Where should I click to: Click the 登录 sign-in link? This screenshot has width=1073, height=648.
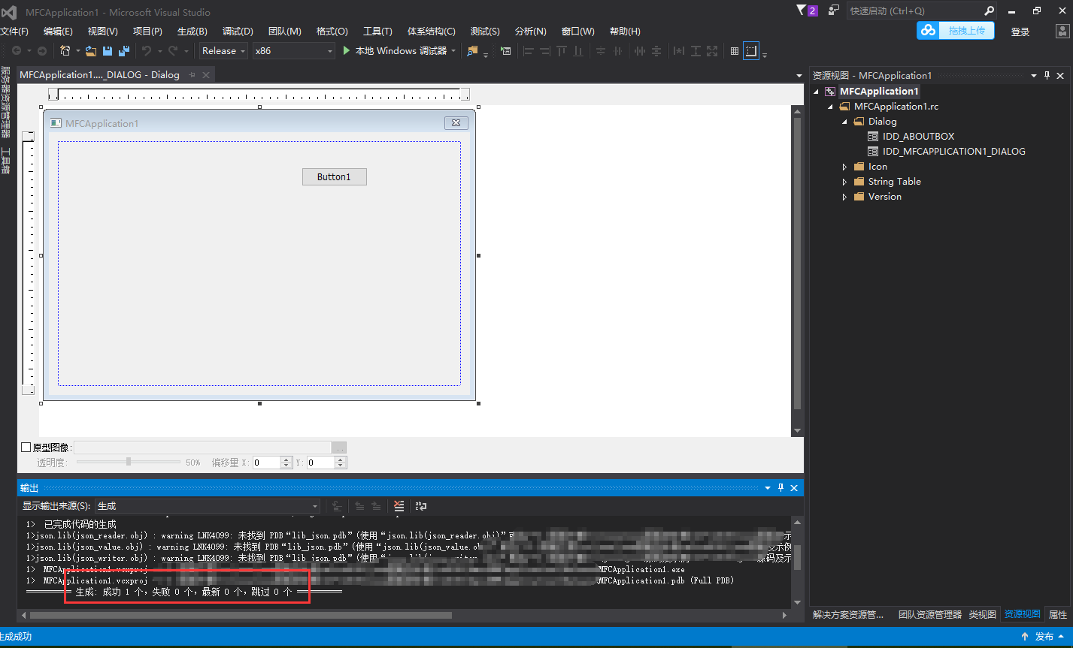(x=1020, y=32)
